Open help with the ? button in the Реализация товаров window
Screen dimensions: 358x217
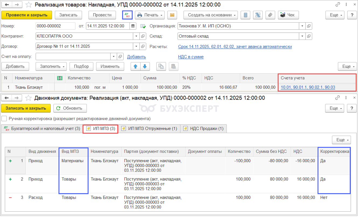coord(352,15)
